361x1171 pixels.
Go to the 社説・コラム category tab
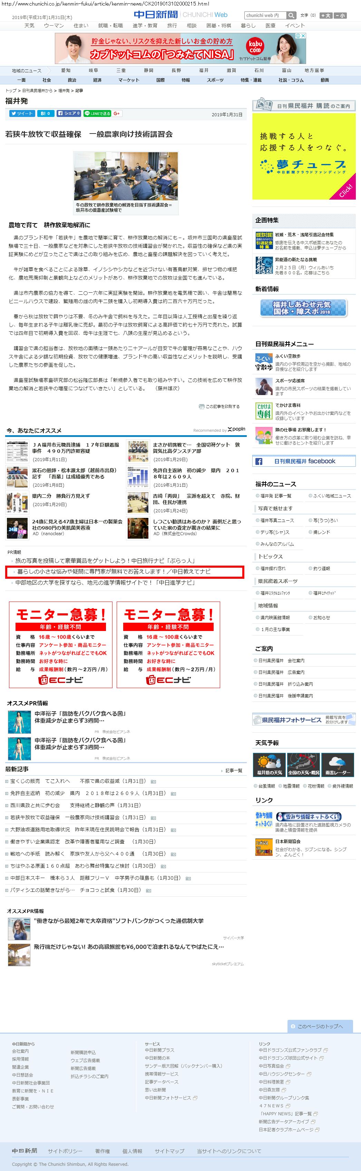(x=291, y=80)
